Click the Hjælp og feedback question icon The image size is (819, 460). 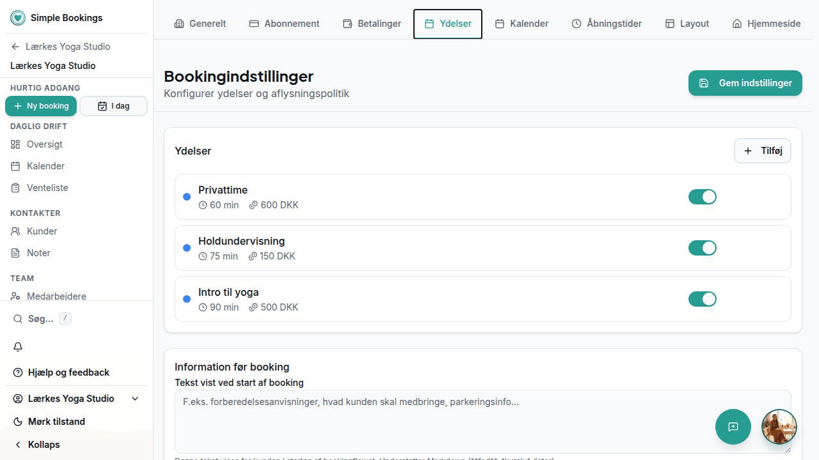tap(18, 372)
